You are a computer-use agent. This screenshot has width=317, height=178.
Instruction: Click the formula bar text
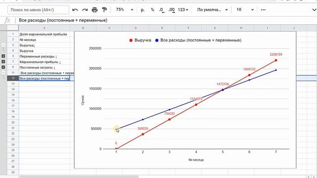coord(63,20)
